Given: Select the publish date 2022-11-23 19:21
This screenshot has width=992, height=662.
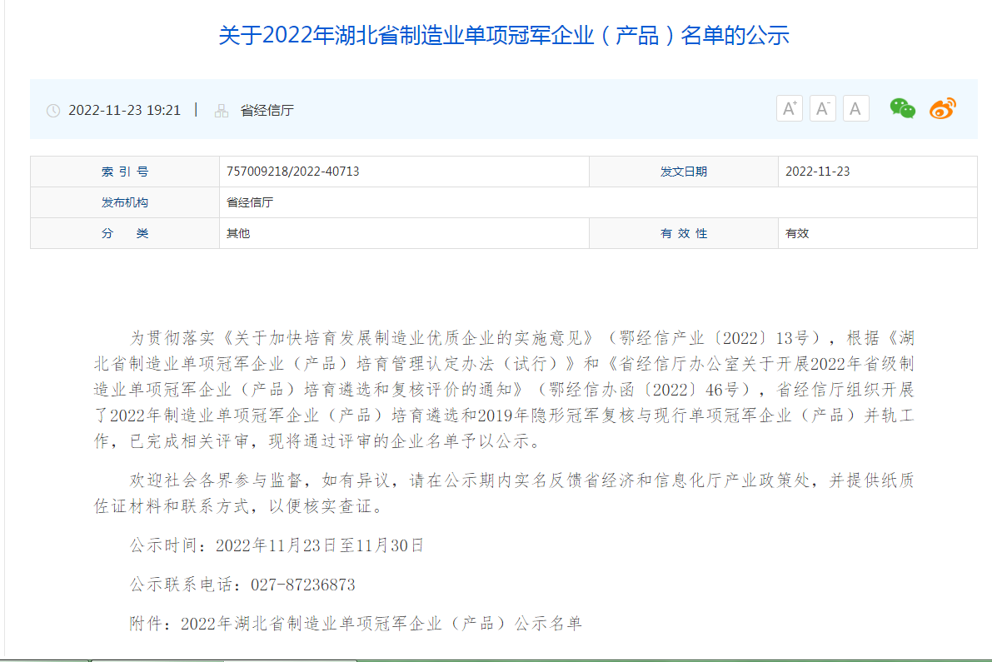Looking at the screenshot, I should (x=125, y=109).
